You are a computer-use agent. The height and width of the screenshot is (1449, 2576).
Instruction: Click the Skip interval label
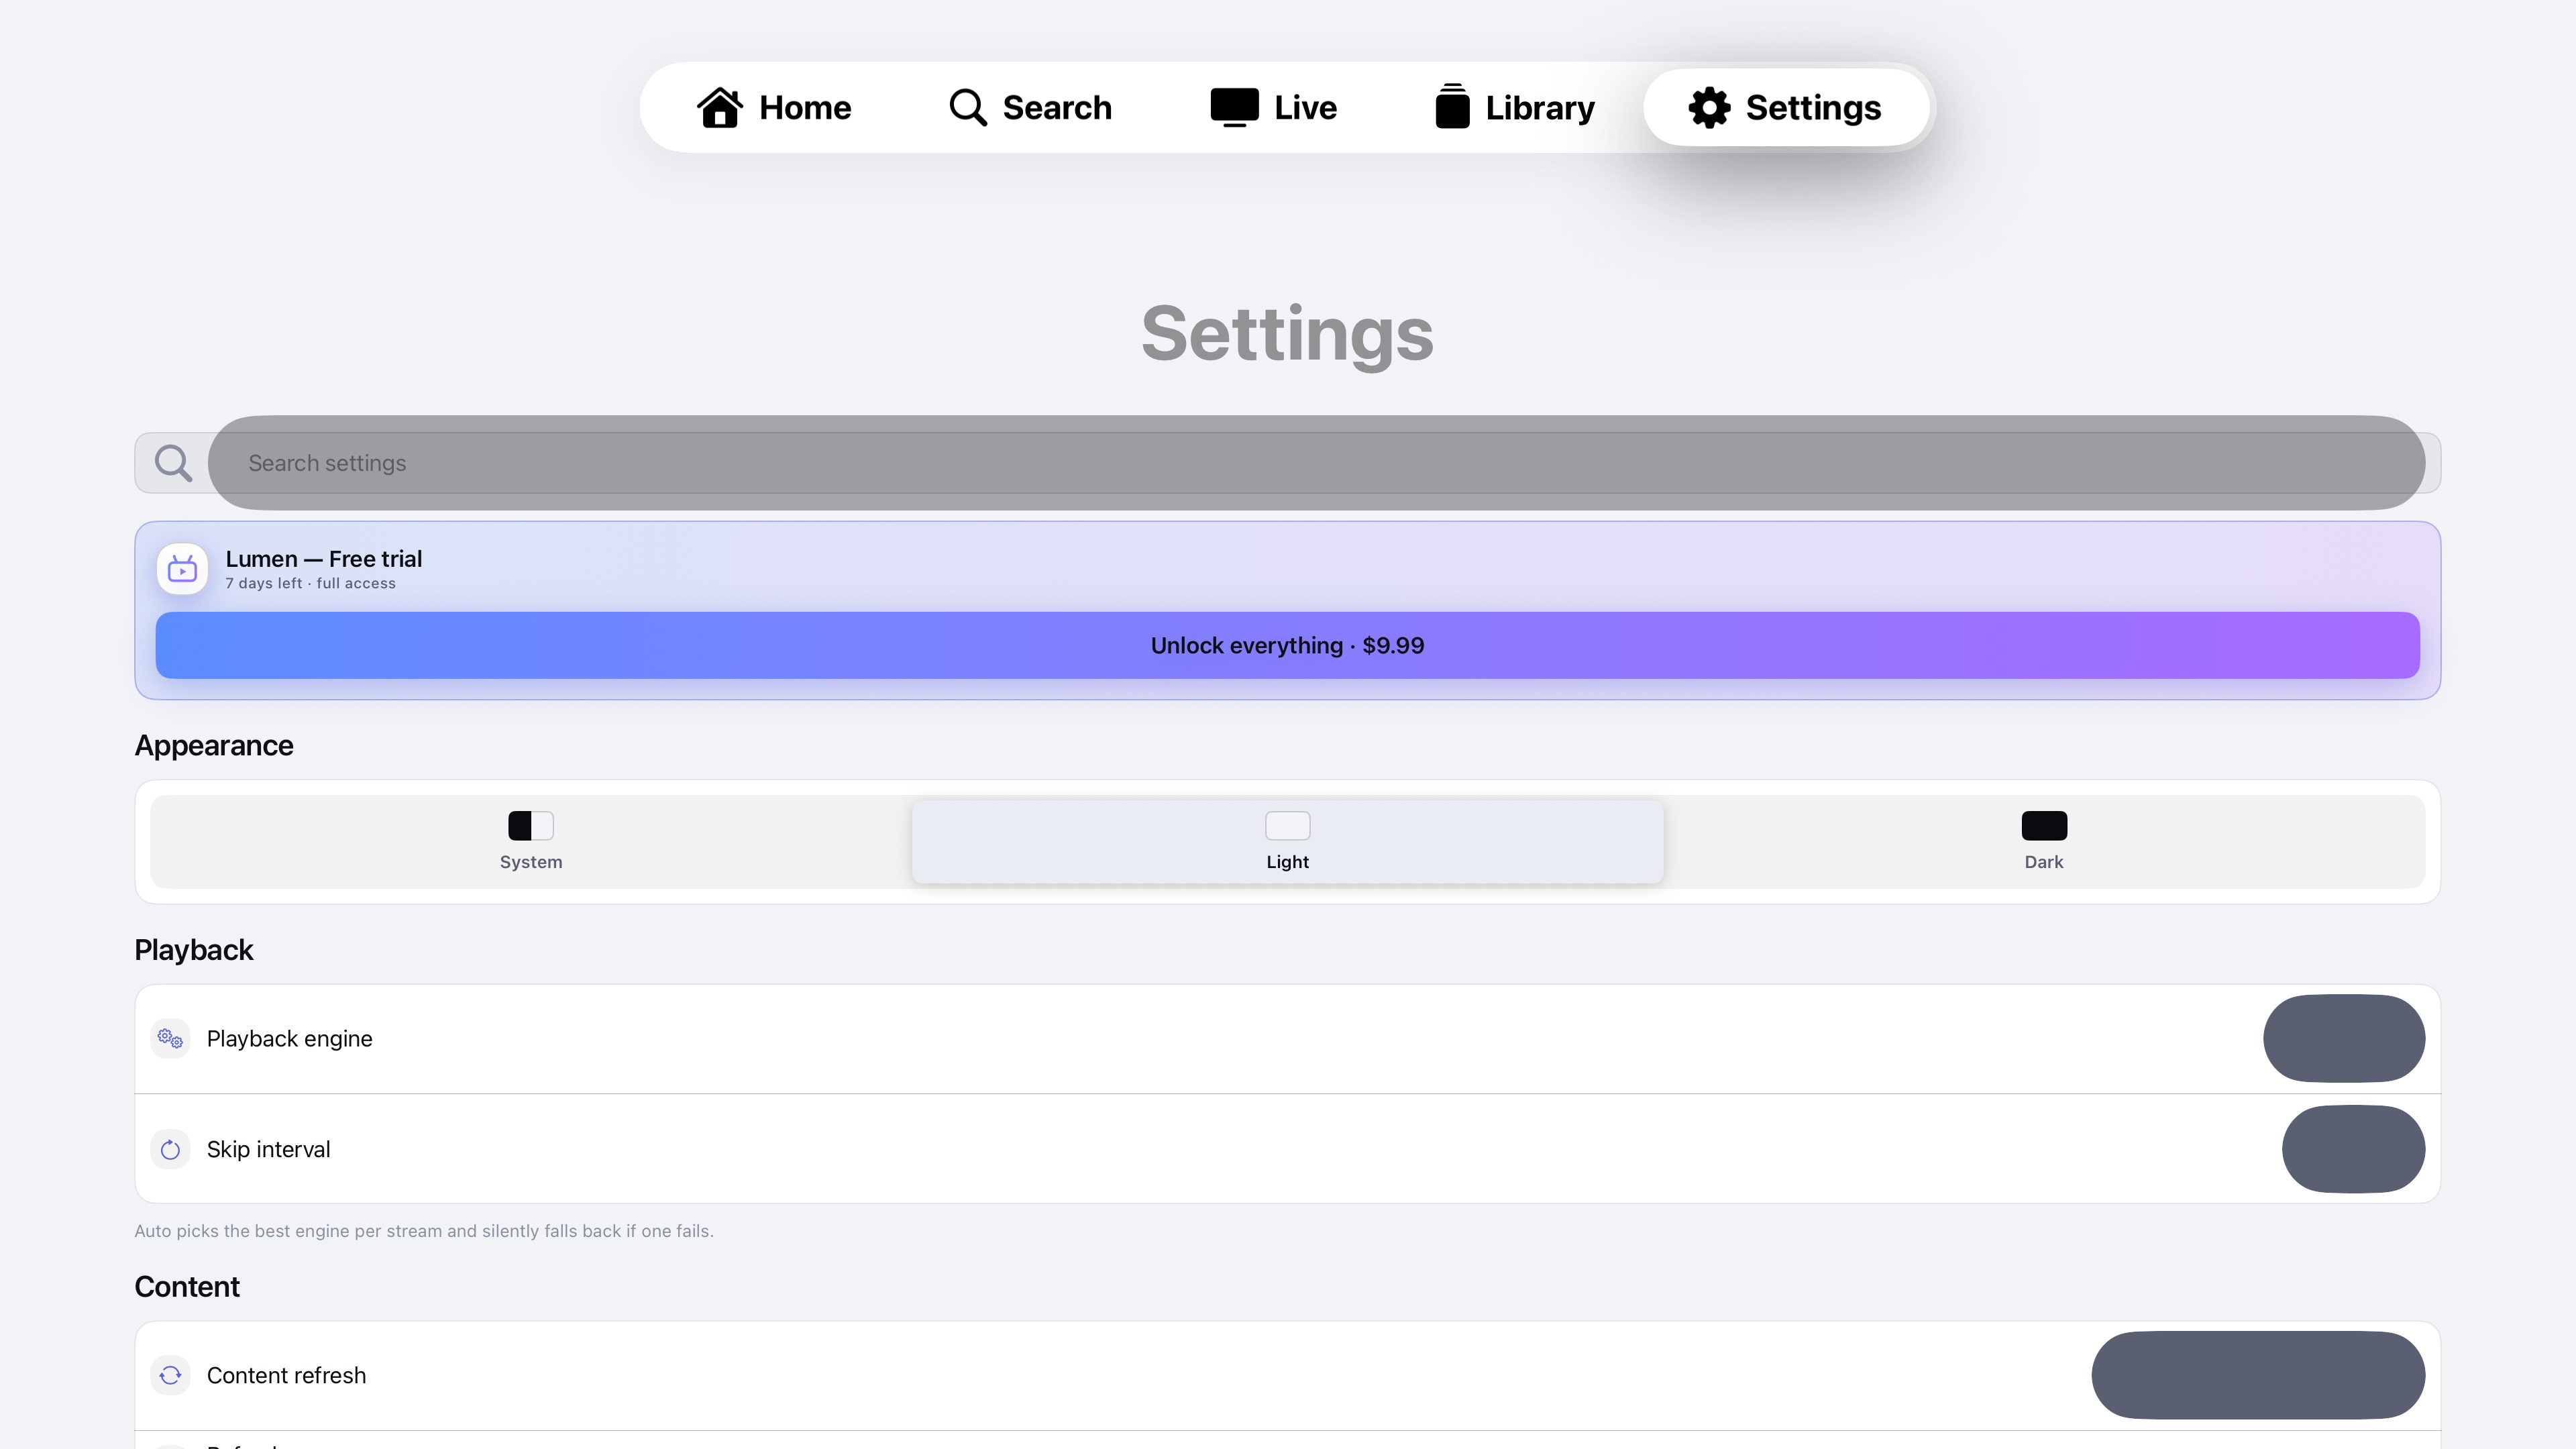tap(268, 1149)
